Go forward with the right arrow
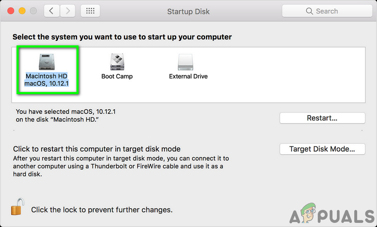Screen dimensions: 377x227 tap(66, 11)
